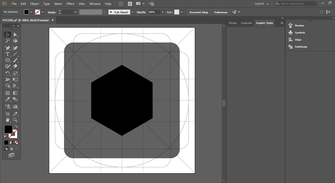Choose the Perspective Grid tool

(15, 86)
